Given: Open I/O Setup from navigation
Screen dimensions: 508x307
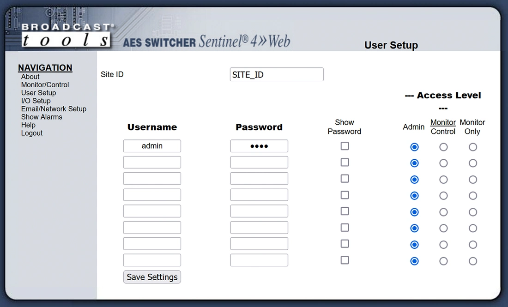Looking at the screenshot, I should [36, 101].
